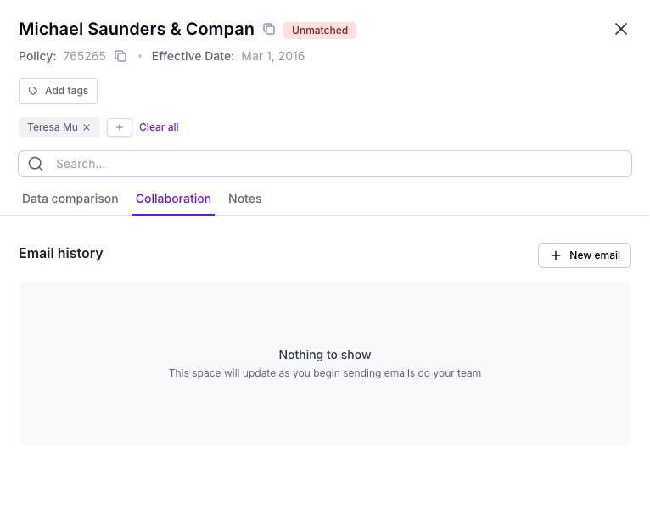650x532 pixels.
Task: Close the details panel
Action: [x=620, y=29]
